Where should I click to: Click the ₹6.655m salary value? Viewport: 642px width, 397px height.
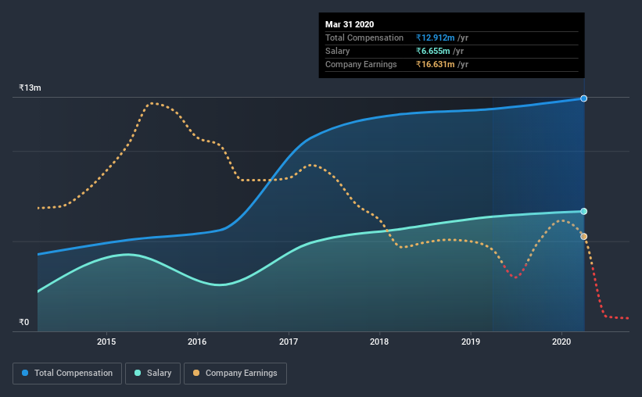pos(432,51)
